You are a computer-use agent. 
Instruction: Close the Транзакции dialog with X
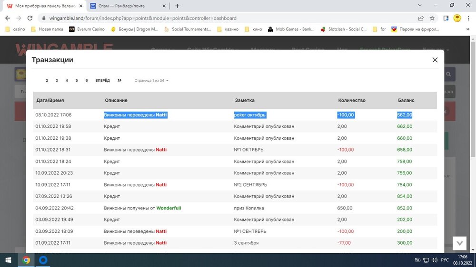click(435, 60)
